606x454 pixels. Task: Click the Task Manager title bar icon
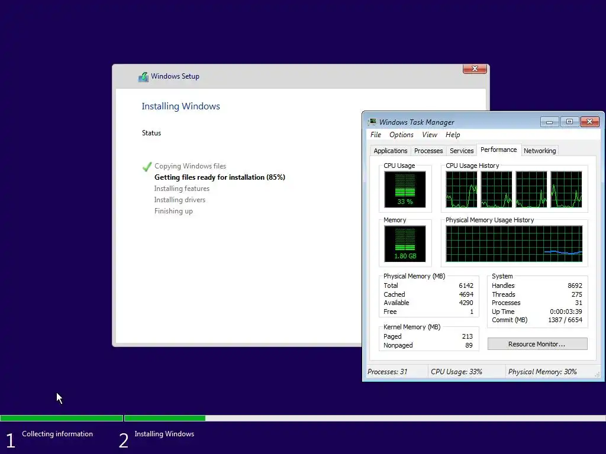[372, 122]
